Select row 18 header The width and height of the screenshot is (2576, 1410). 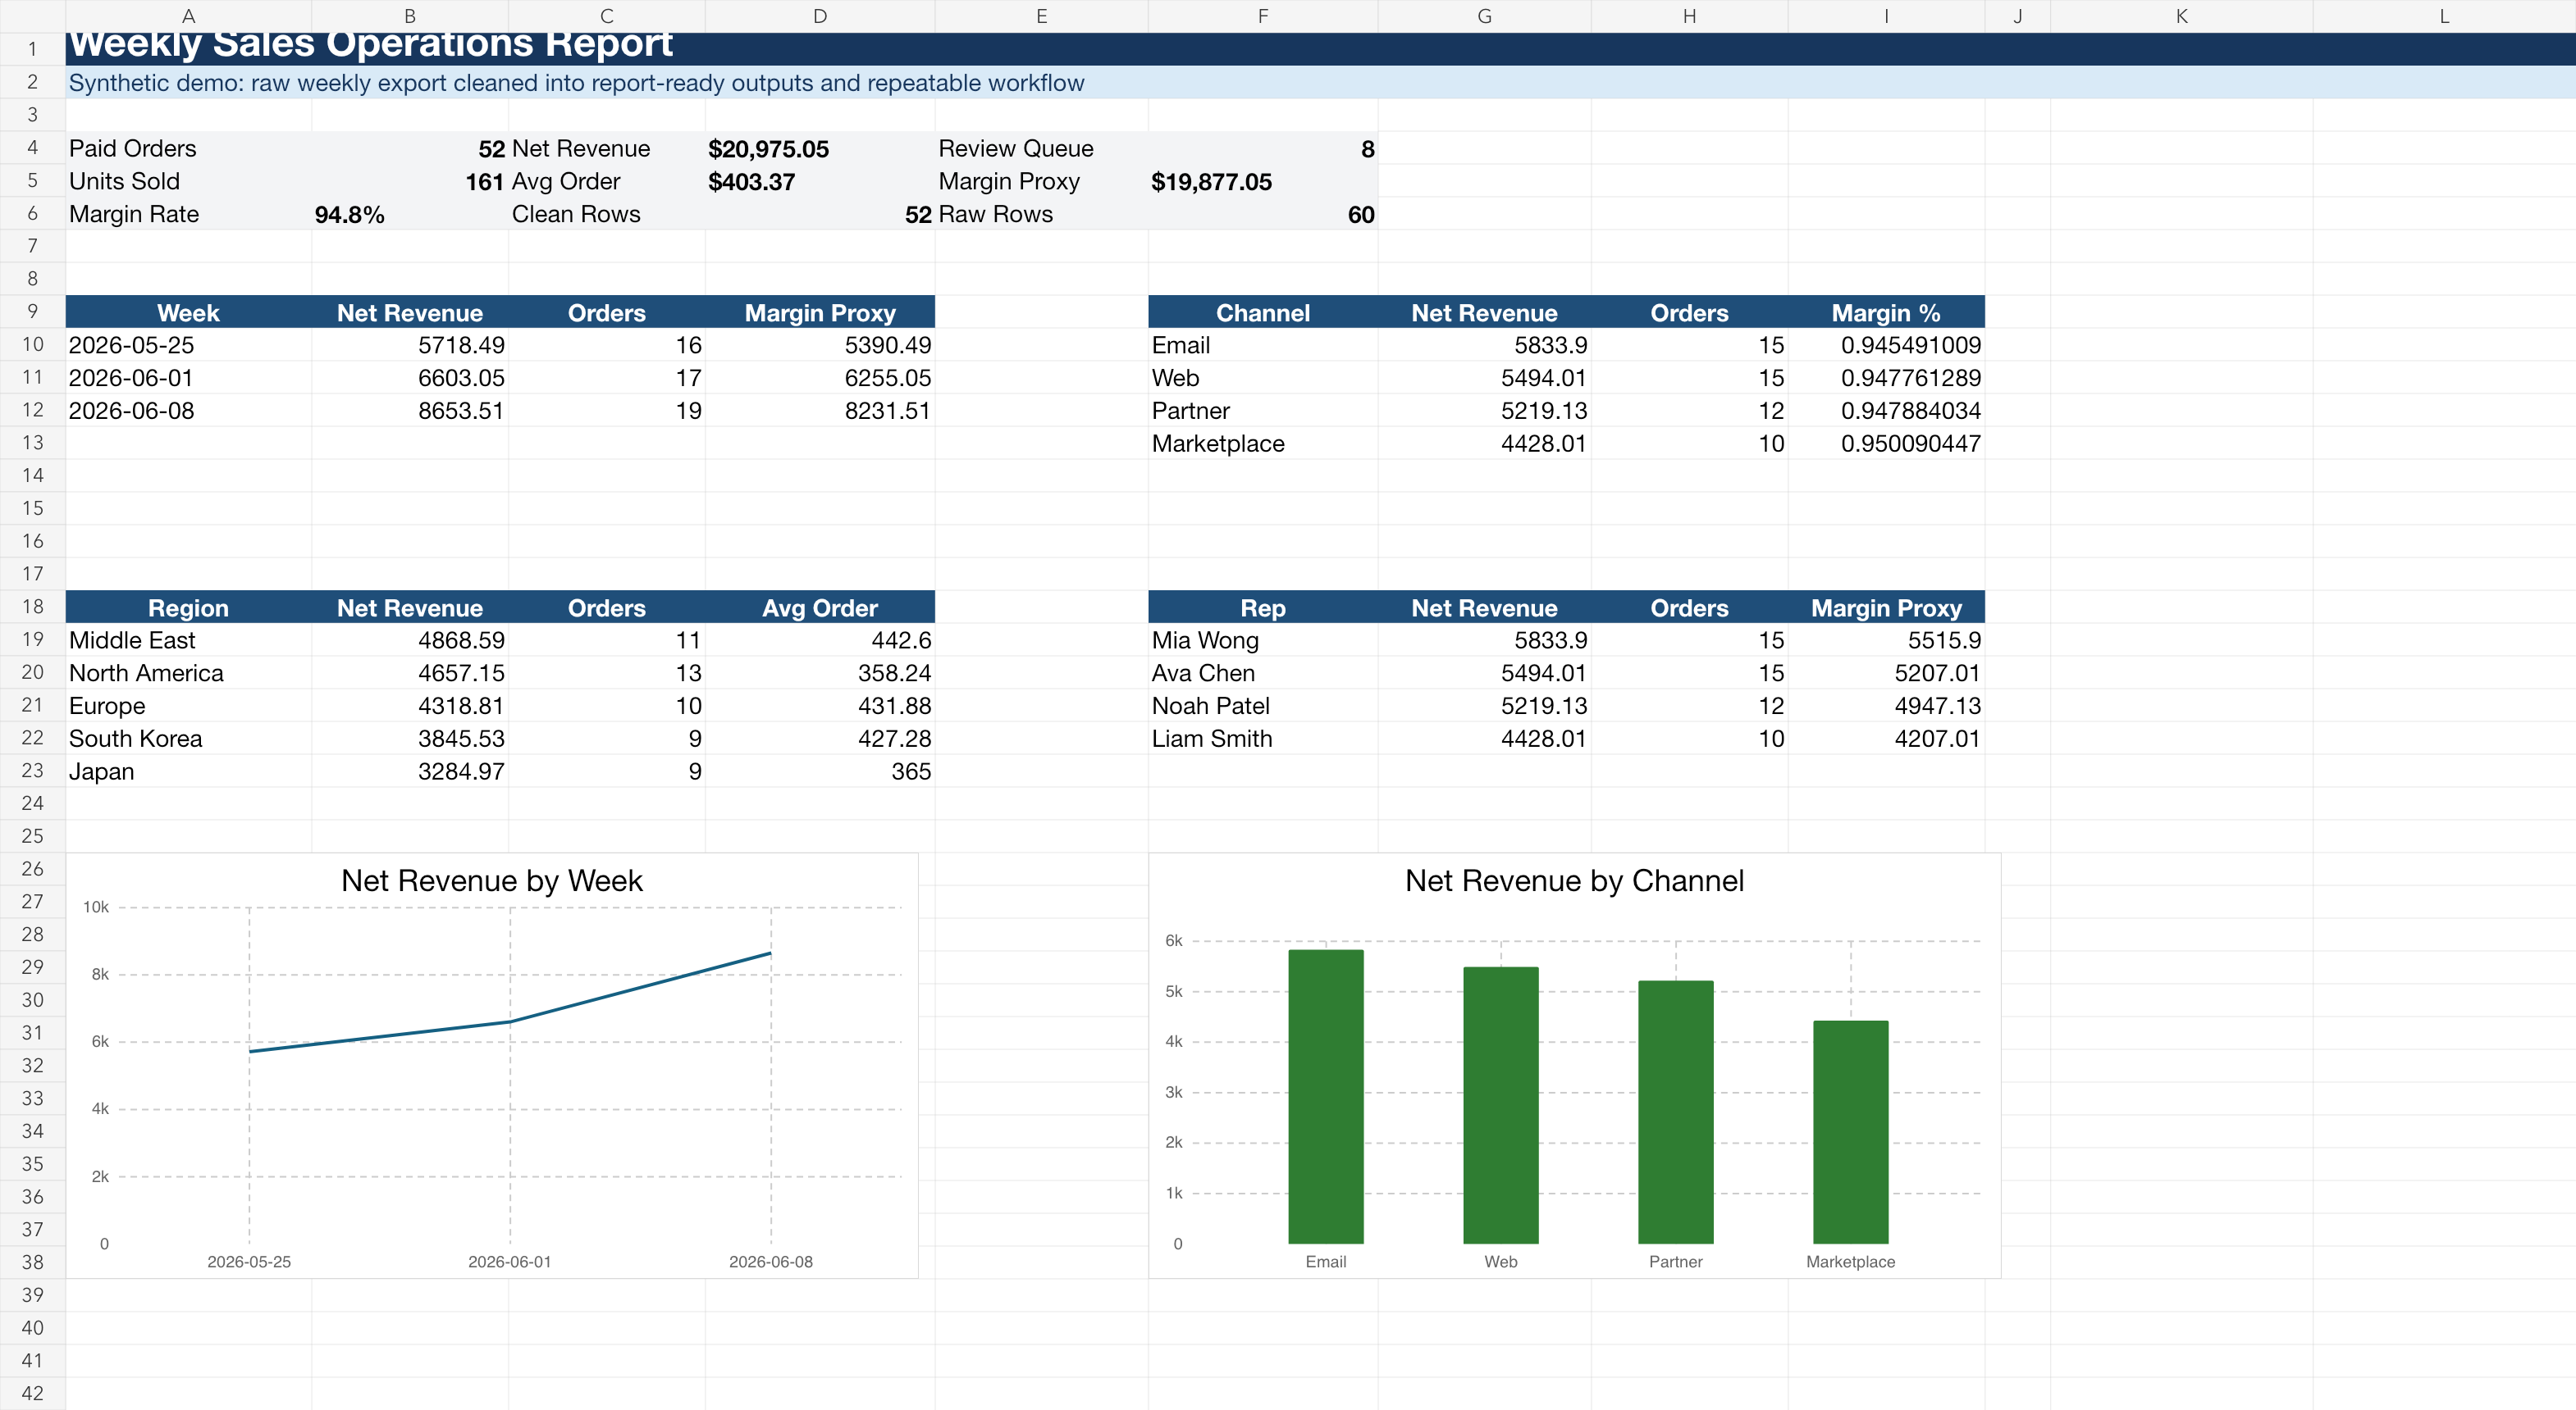point(32,607)
